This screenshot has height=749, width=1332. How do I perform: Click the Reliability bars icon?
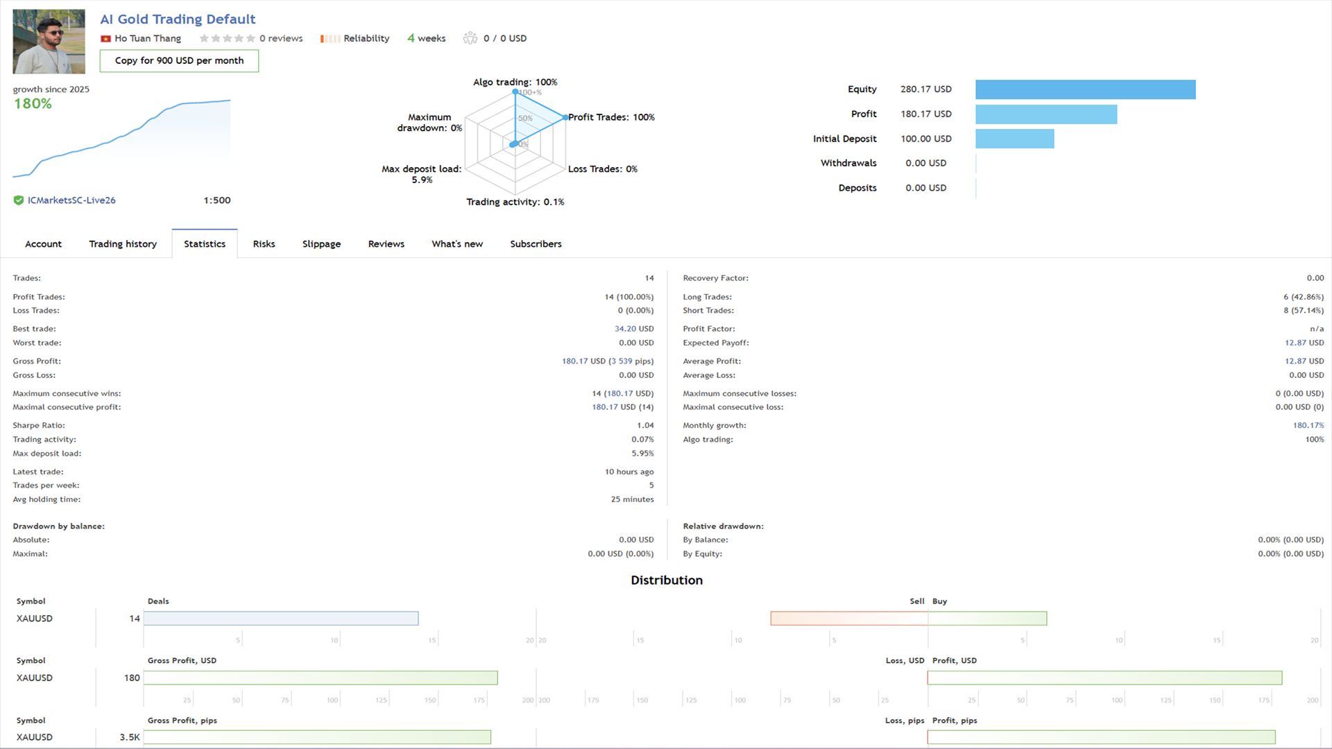click(330, 39)
